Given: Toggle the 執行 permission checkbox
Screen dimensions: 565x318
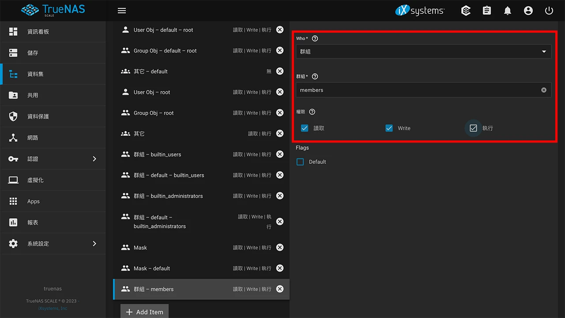Looking at the screenshot, I should (473, 128).
